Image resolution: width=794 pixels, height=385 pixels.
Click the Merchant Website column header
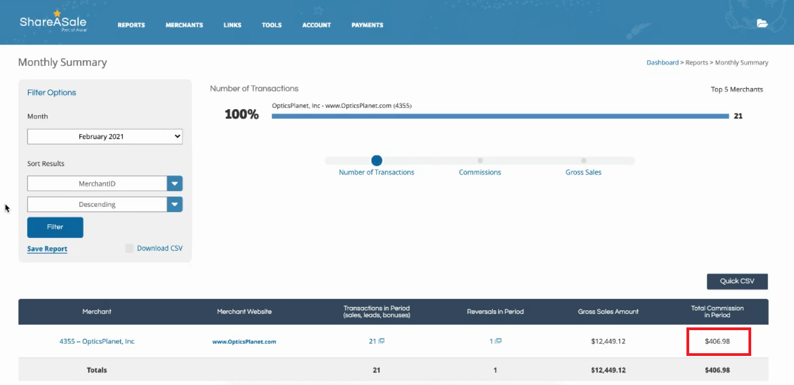point(244,312)
